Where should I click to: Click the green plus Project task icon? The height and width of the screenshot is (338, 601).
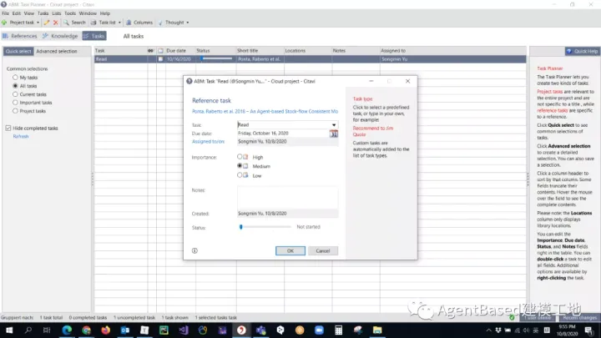point(4,23)
